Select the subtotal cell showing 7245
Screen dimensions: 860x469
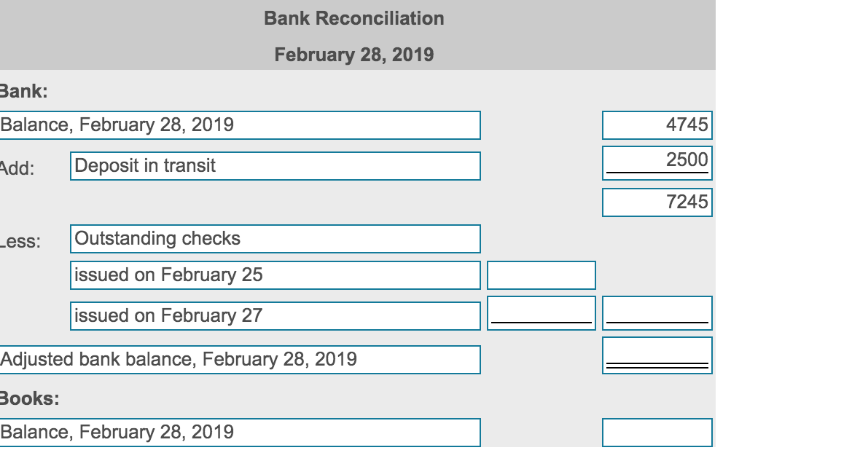pyautogui.click(x=656, y=202)
